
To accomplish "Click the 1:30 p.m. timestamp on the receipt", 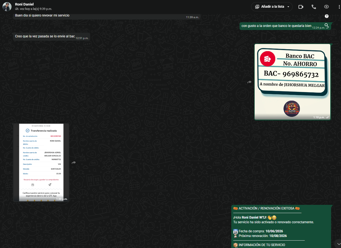I will click(62, 199).
